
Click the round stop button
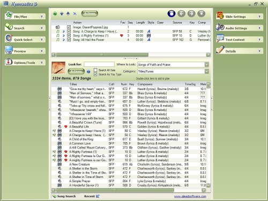click(202, 14)
